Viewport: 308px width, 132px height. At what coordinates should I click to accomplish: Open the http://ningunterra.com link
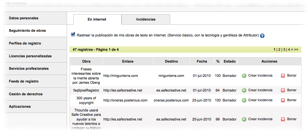tap(121, 75)
